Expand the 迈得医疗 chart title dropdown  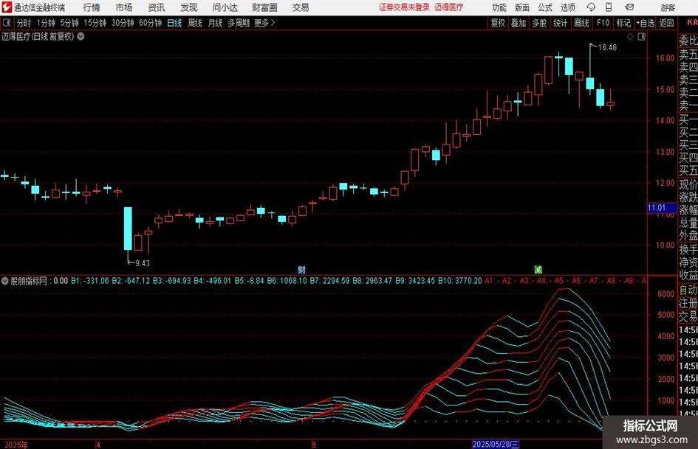pos(81,36)
